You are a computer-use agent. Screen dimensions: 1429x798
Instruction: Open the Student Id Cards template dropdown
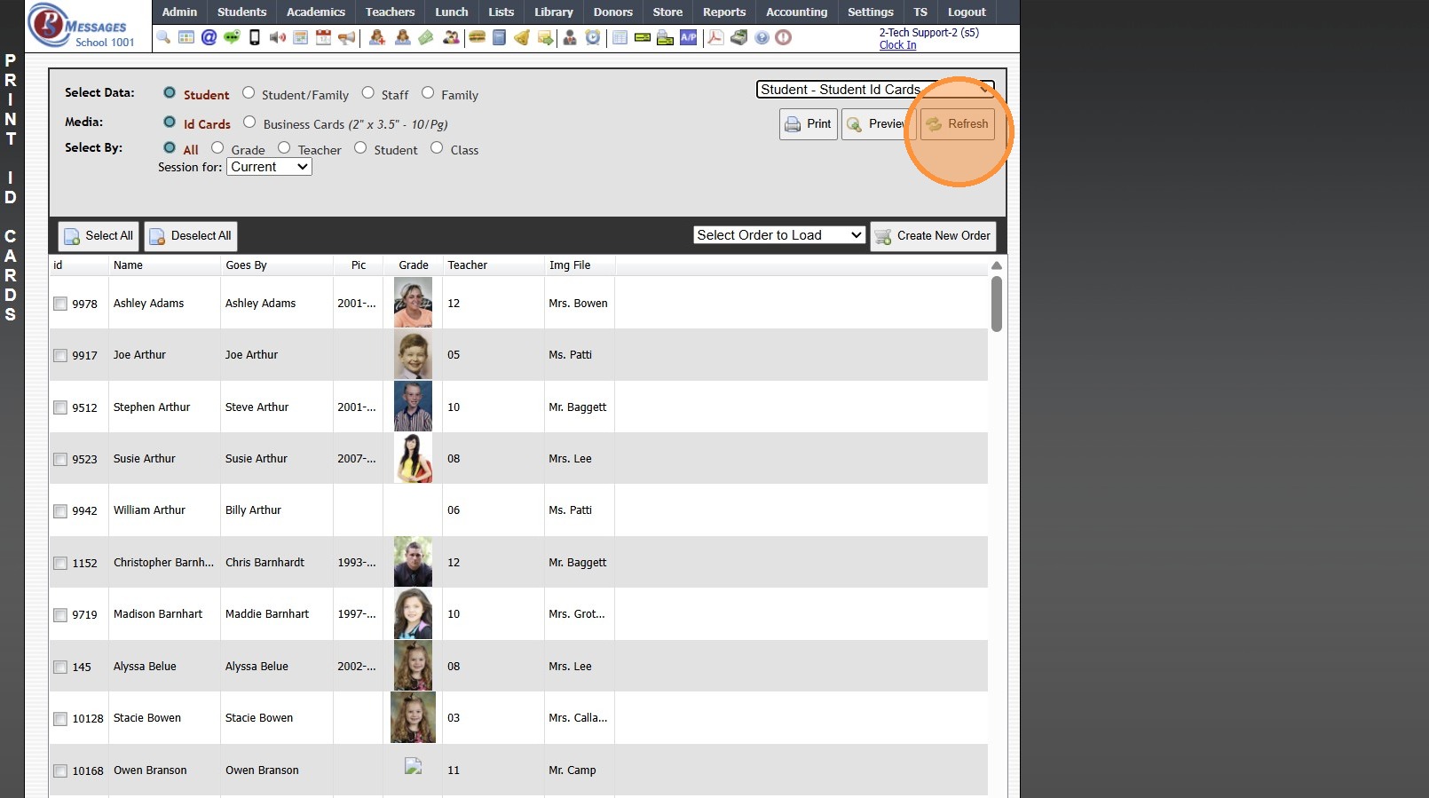[875, 90]
